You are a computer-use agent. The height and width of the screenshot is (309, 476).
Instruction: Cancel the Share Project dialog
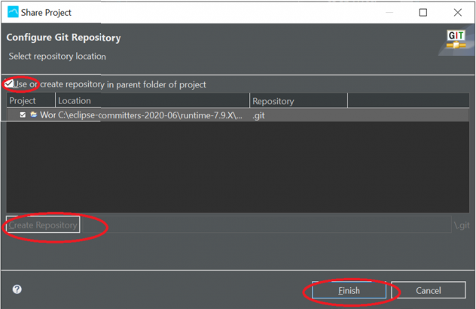point(428,290)
